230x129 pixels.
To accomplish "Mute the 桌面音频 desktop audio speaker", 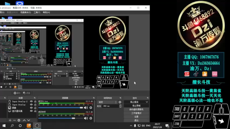I will click(86, 118).
